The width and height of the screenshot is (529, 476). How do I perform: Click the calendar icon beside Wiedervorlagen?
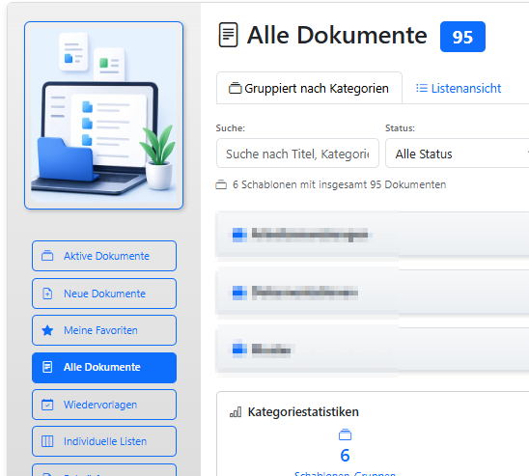[47, 405]
